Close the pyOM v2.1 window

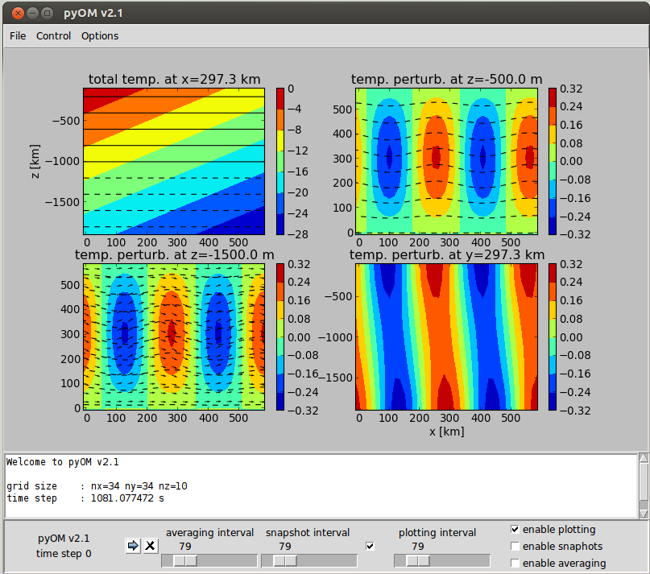point(18,14)
